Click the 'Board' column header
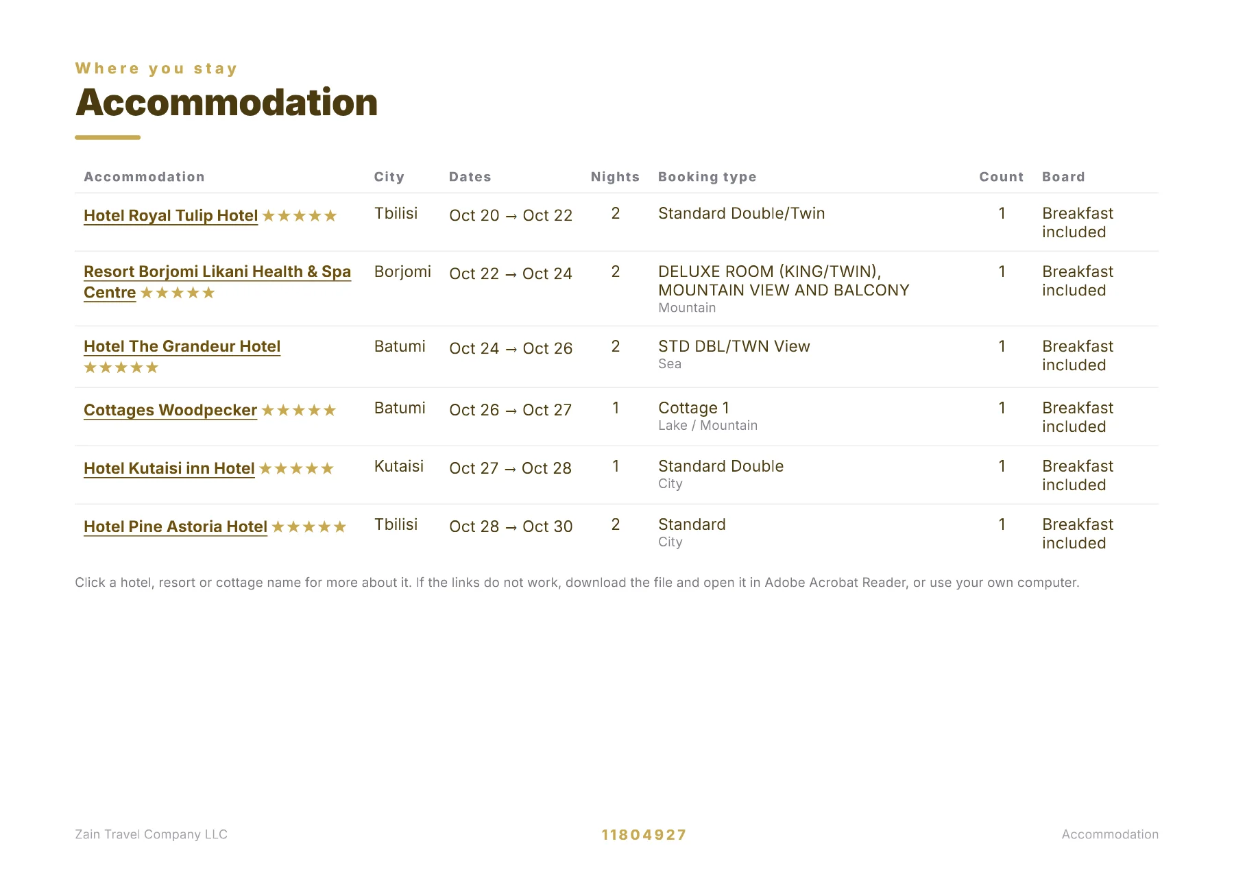The height and width of the screenshot is (872, 1234). 1063,177
